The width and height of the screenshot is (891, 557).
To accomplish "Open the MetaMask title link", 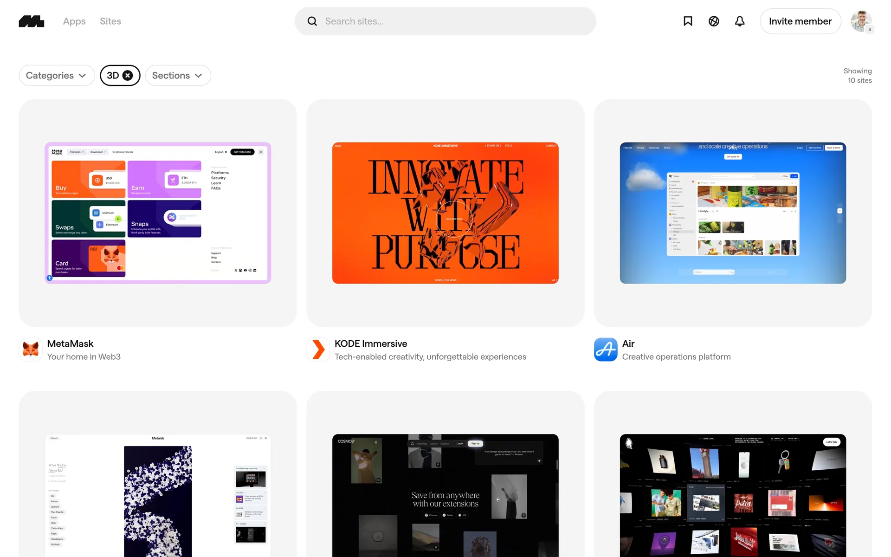I will pyautogui.click(x=70, y=343).
